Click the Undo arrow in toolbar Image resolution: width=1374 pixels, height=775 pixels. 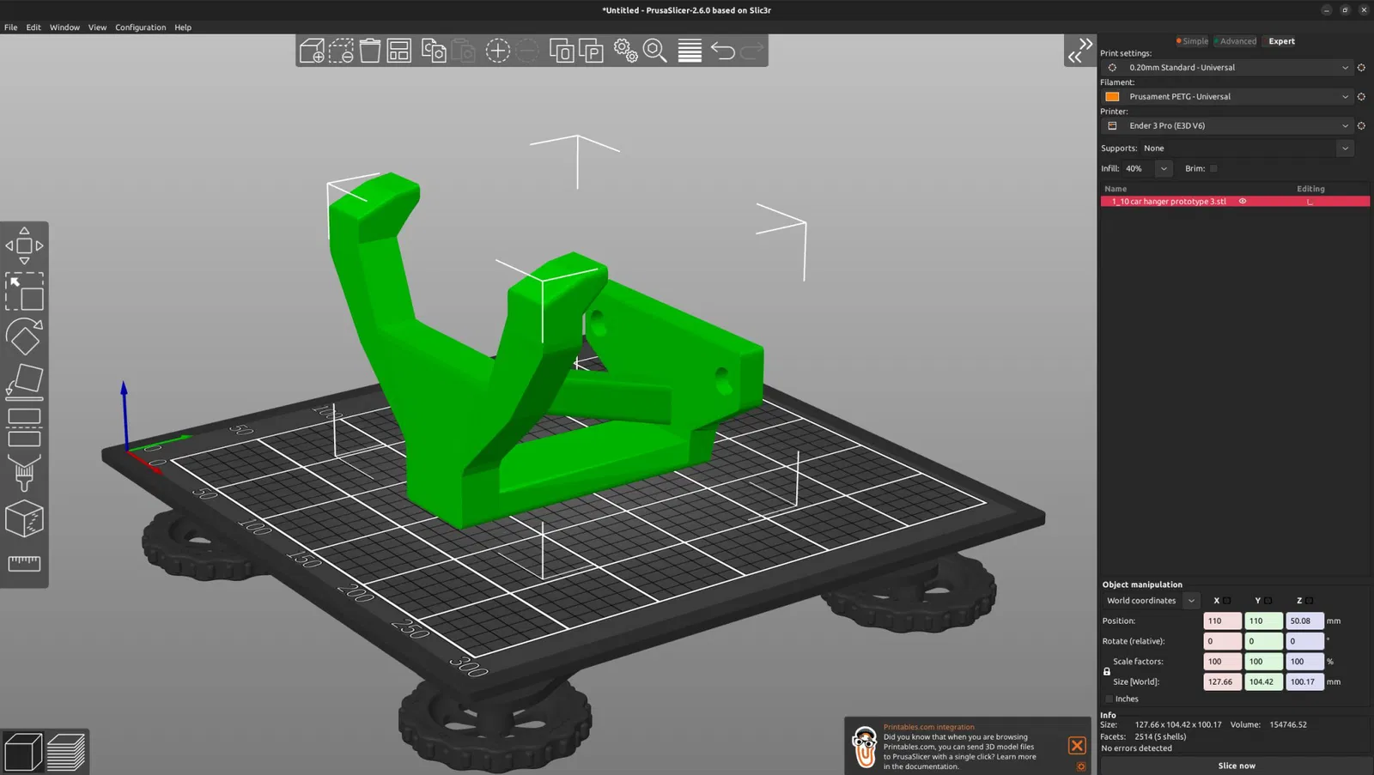[723, 51]
